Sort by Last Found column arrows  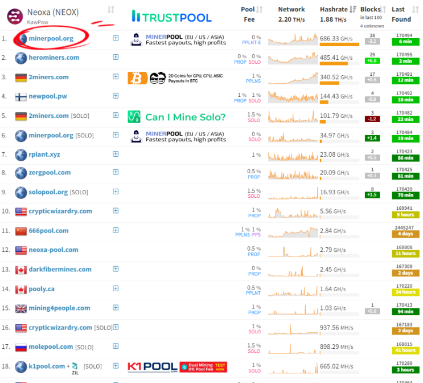[415, 10]
